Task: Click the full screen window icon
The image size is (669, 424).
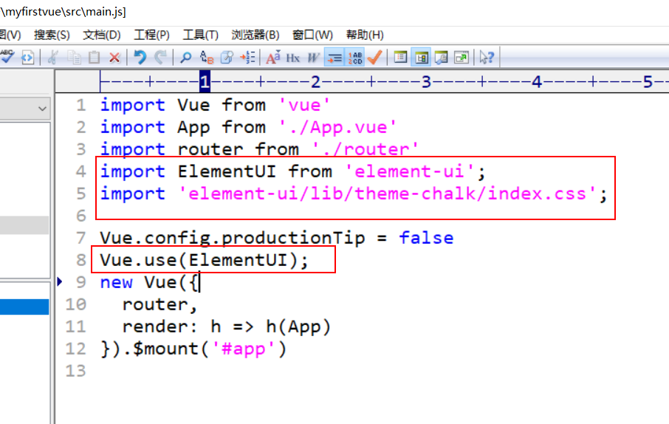Action: pyautogui.click(x=462, y=57)
